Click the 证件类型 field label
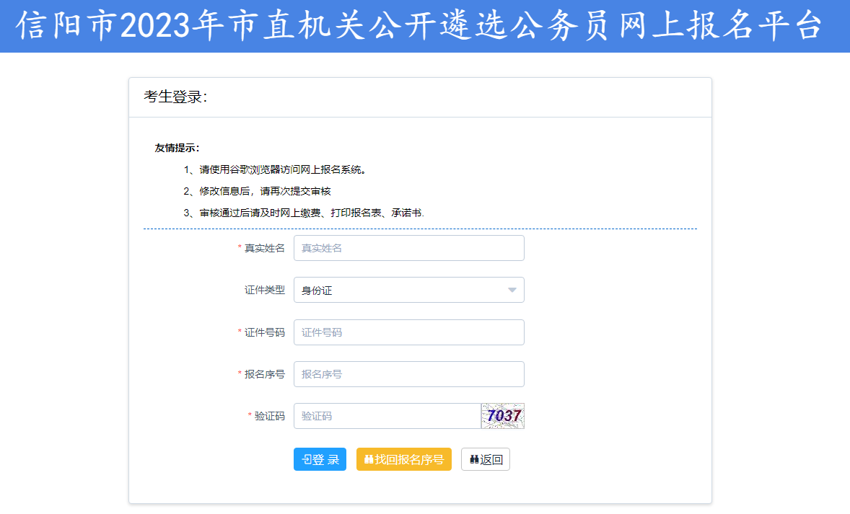Screen dimensions: 850x514 coord(264,291)
